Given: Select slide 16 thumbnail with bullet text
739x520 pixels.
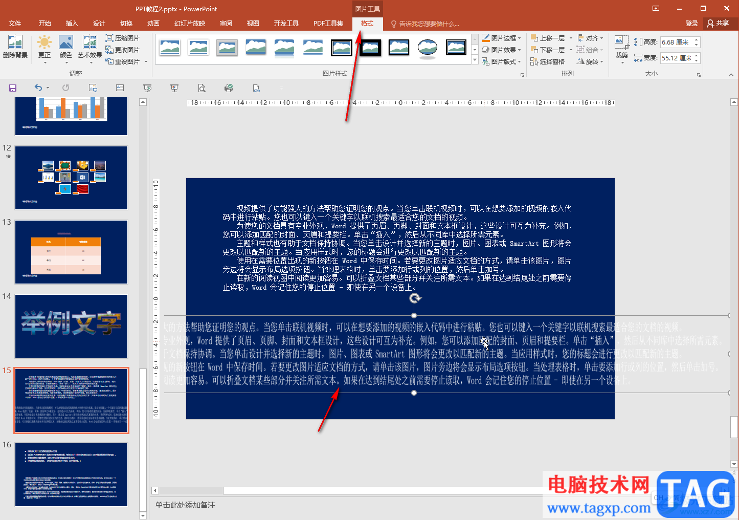Looking at the screenshot, I should [71, 474].
